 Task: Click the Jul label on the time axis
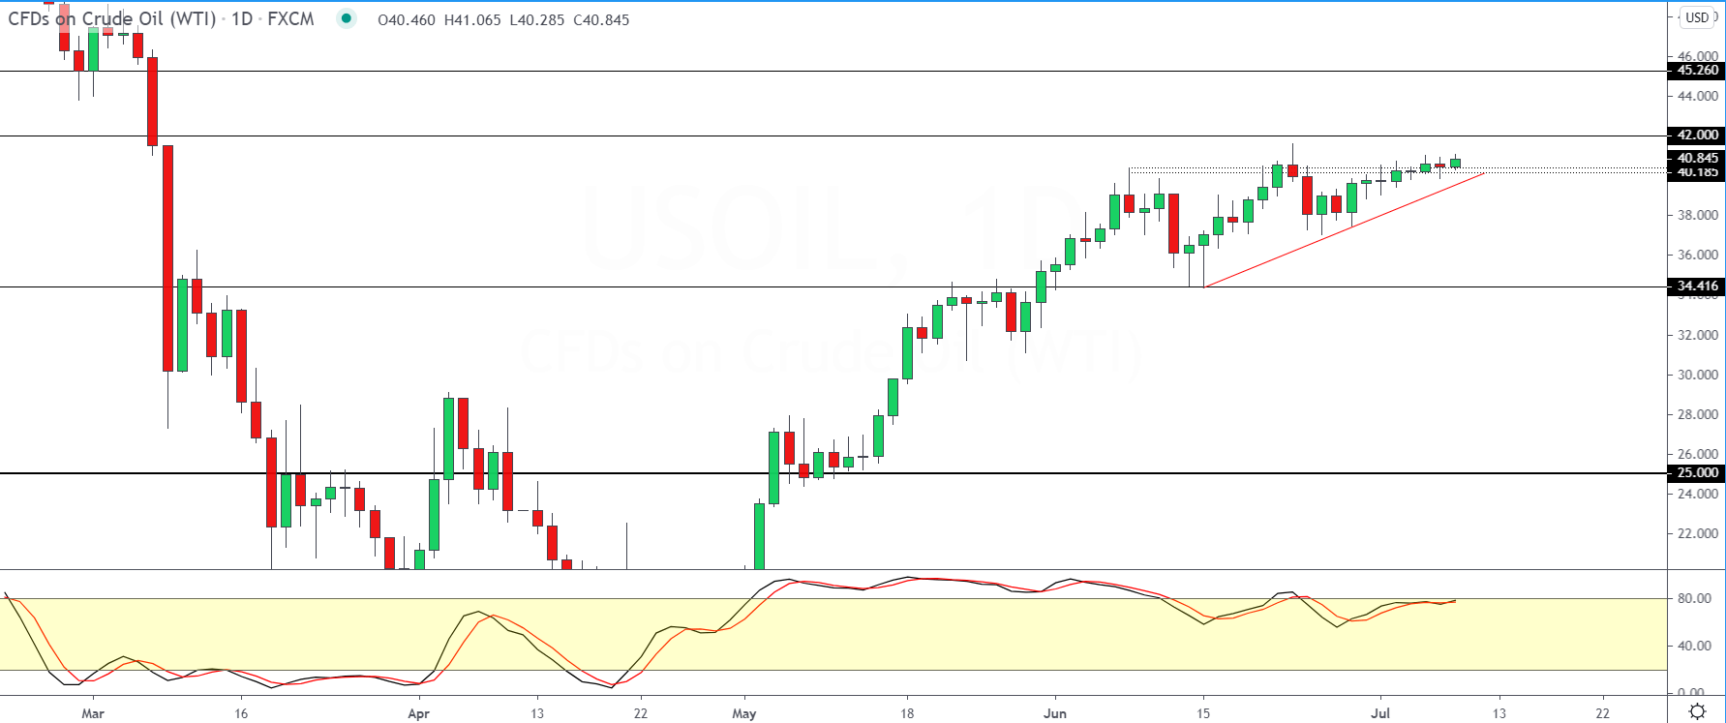tap(1380, 713)
